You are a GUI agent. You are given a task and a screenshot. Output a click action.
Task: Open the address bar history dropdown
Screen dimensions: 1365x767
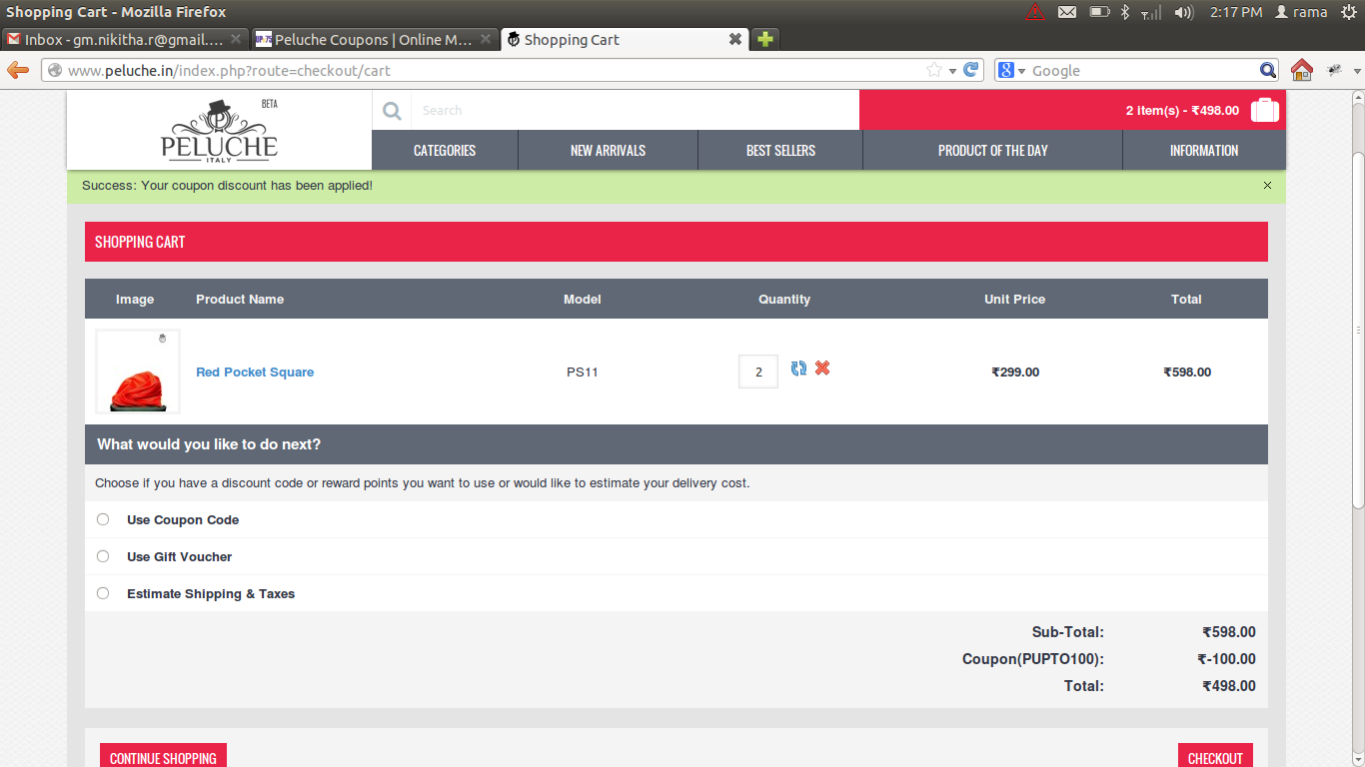952,70
